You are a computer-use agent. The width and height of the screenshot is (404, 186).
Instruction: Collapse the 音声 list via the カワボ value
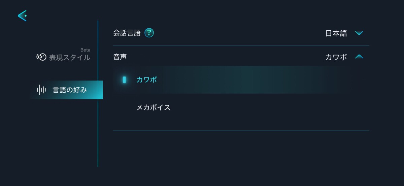(336, 57)
